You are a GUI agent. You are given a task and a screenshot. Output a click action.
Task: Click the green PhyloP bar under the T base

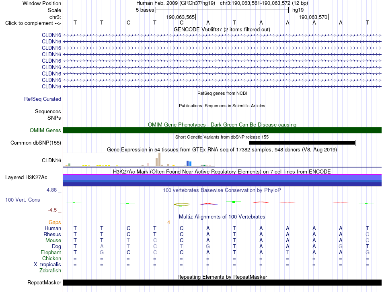coord(234,202)
